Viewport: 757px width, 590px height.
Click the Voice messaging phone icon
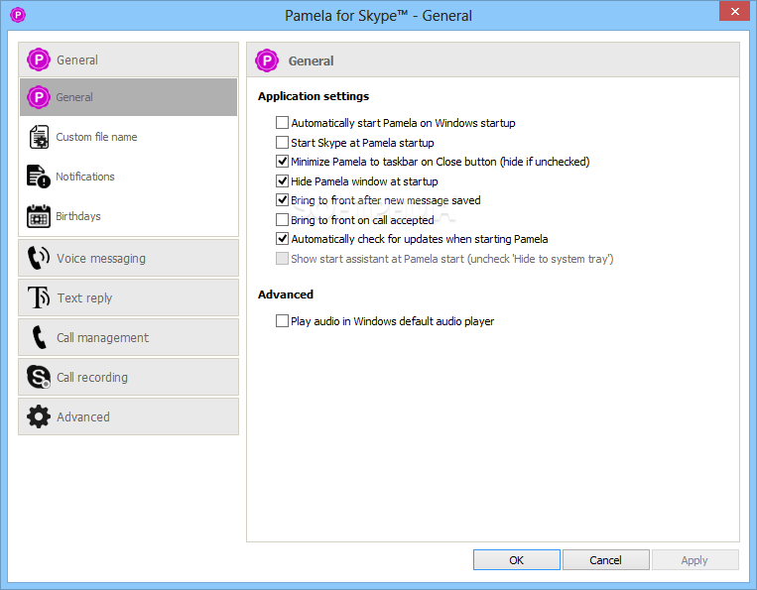[38, 258]
